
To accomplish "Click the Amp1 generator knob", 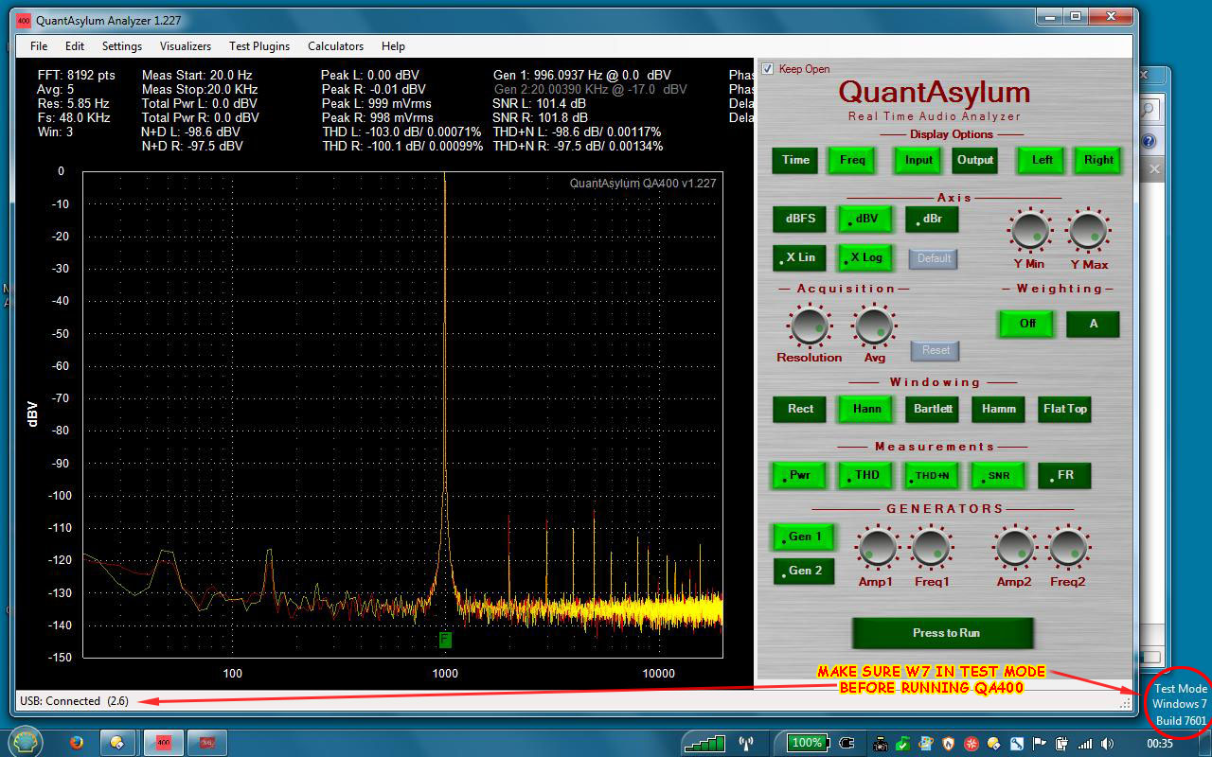I will (x=877, y=549).
